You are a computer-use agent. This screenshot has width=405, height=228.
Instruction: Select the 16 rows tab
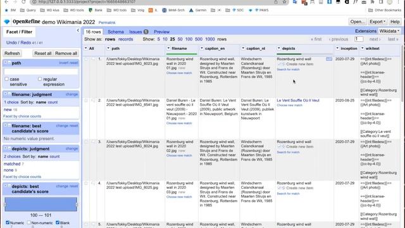(93, 32)
